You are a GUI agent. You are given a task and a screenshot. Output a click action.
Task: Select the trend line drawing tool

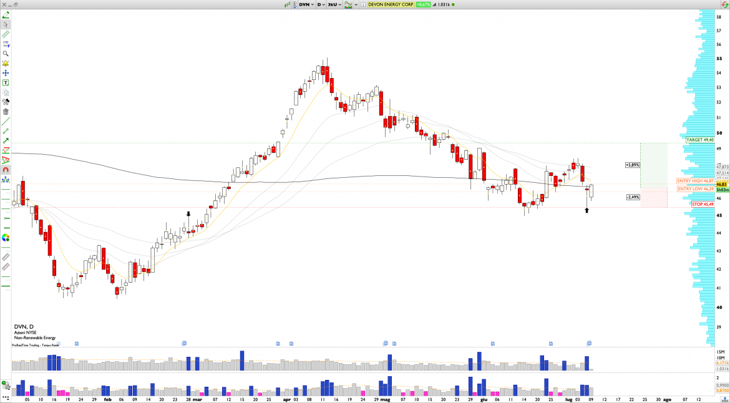(x=6, y=131)
